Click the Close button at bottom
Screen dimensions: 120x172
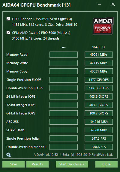pyautogui.click(x=106, y=164)
